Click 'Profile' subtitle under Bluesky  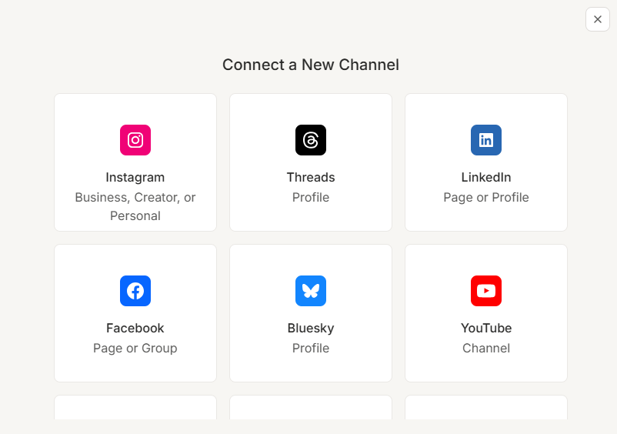311,349
